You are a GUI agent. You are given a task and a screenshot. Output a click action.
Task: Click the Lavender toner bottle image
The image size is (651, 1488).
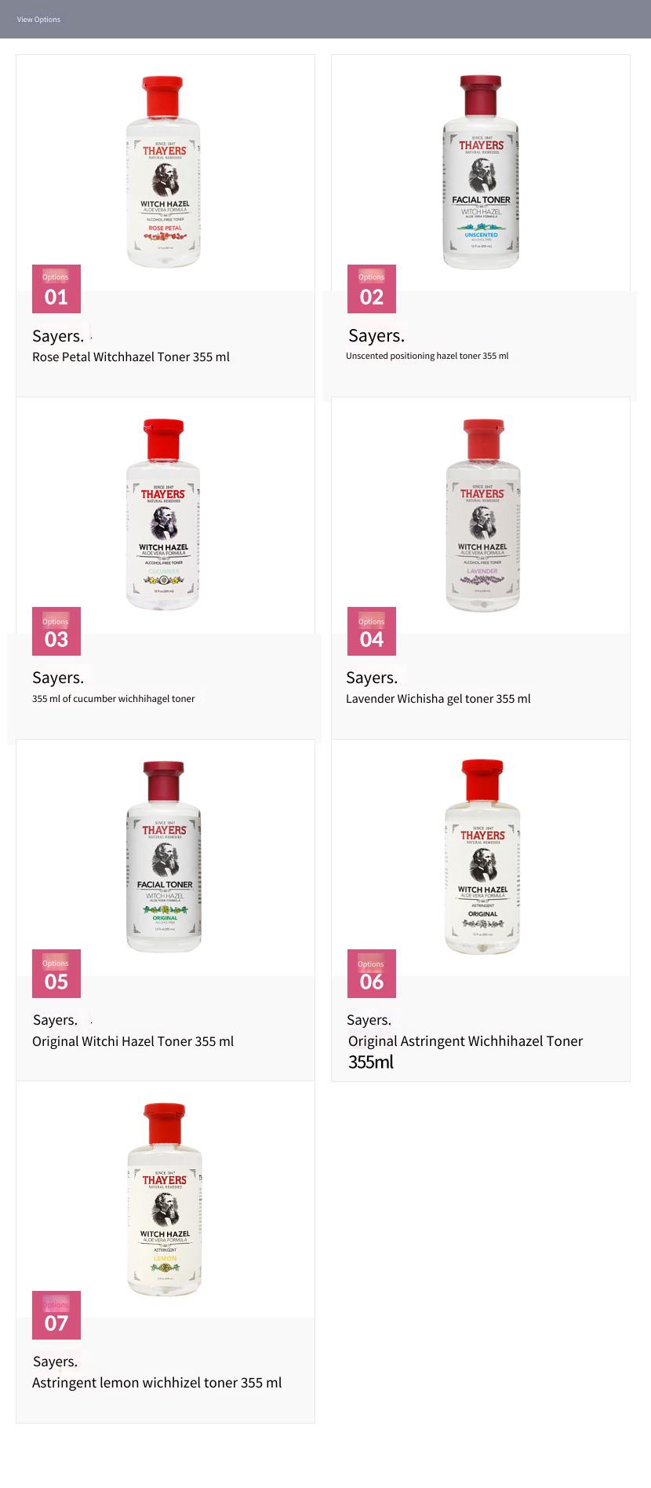click(x=482, y=514)
